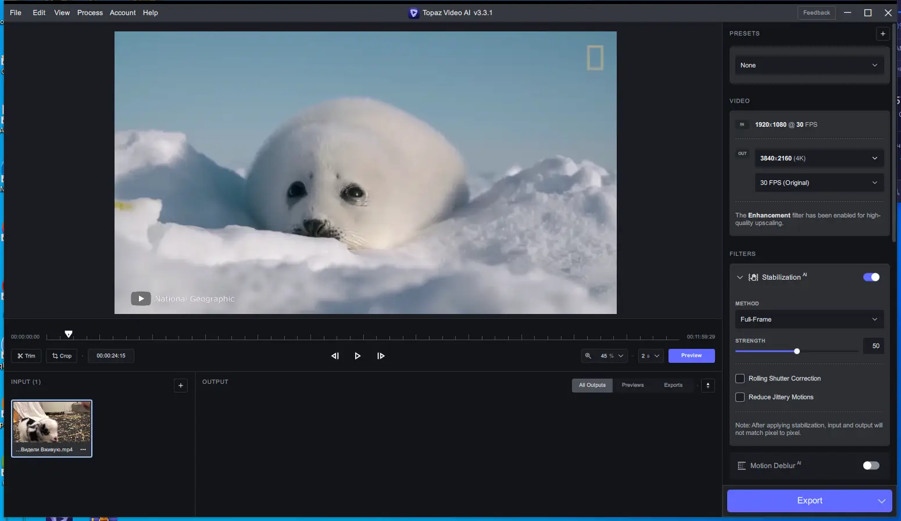Click the output sort order icon
901x521 pixels.
707,386
